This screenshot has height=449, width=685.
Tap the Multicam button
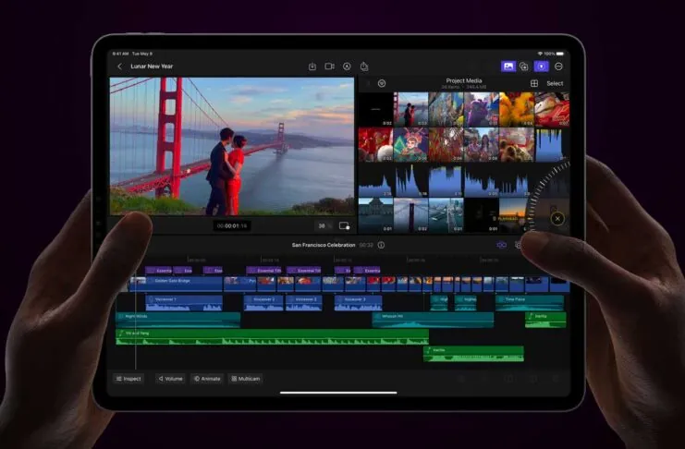pyautogui.click(x=246, y=379)
